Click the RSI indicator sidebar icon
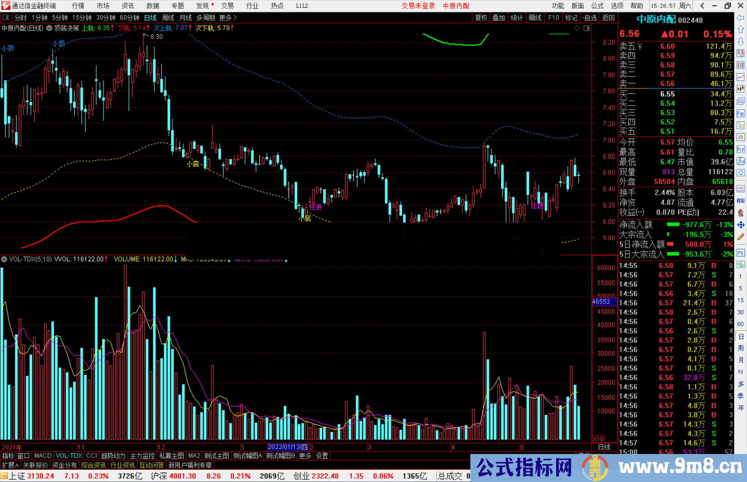Viewport: 747px width, 482px height. tap(740, 201)
